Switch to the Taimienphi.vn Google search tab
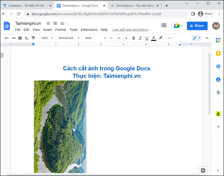 pos(135,6)
